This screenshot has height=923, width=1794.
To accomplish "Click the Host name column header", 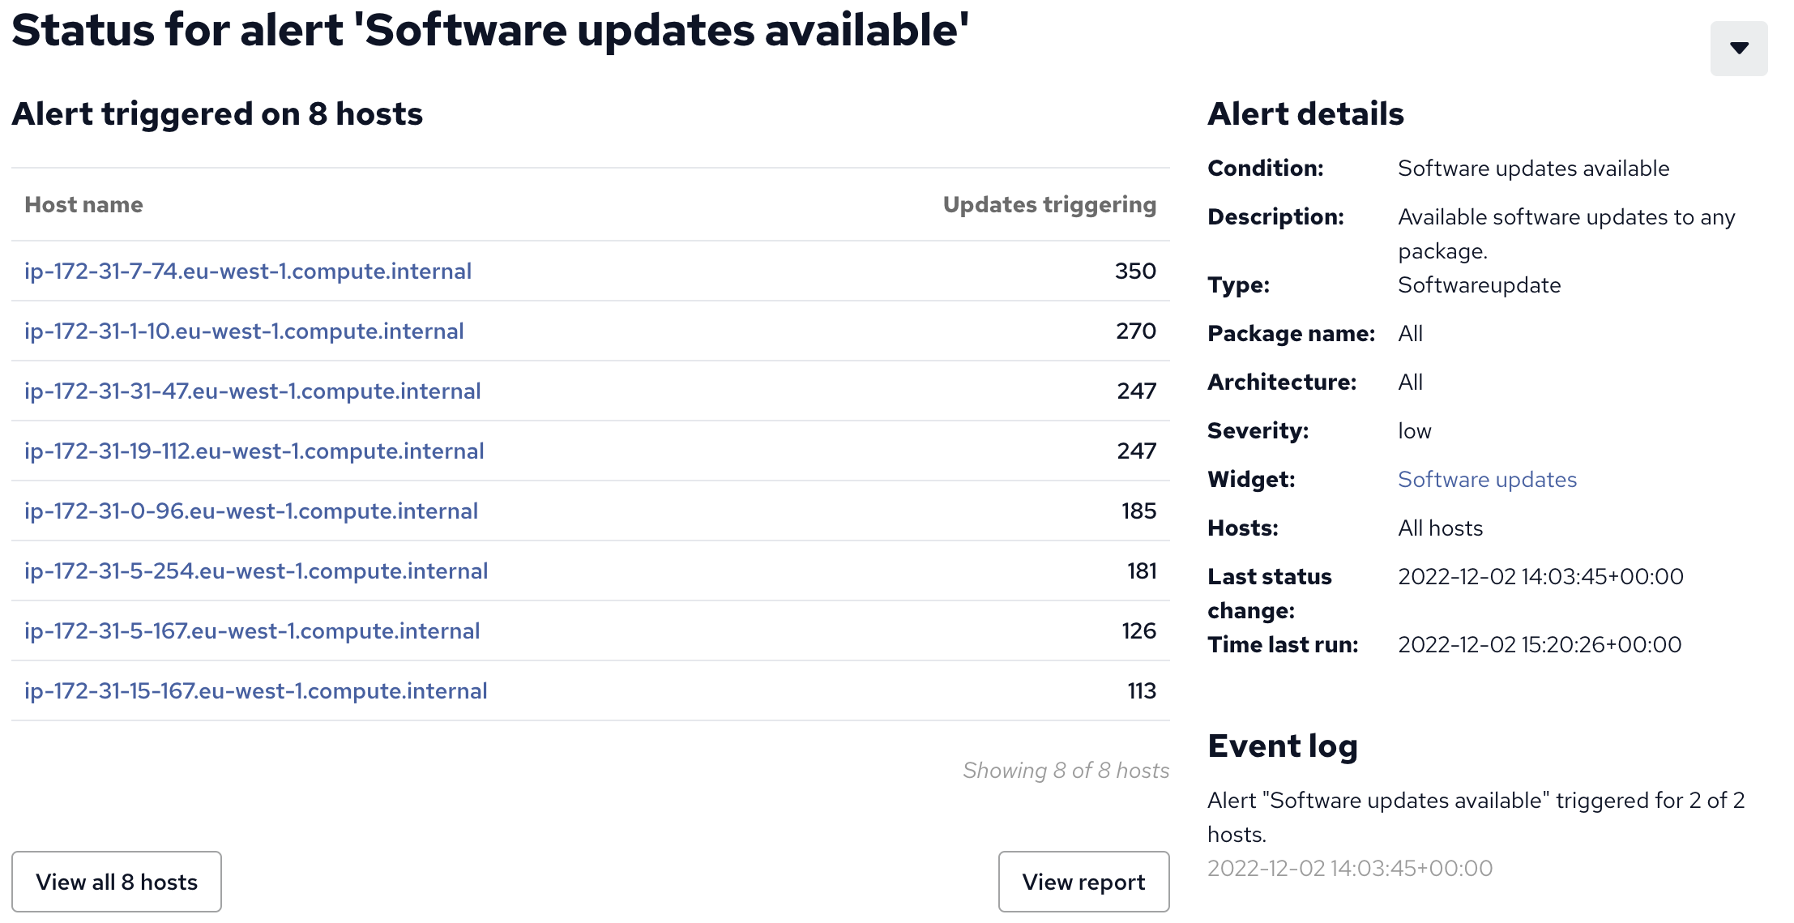I will pos(83,204).
